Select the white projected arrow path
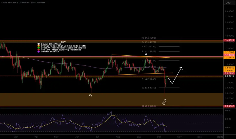 [x=175, y=75]
